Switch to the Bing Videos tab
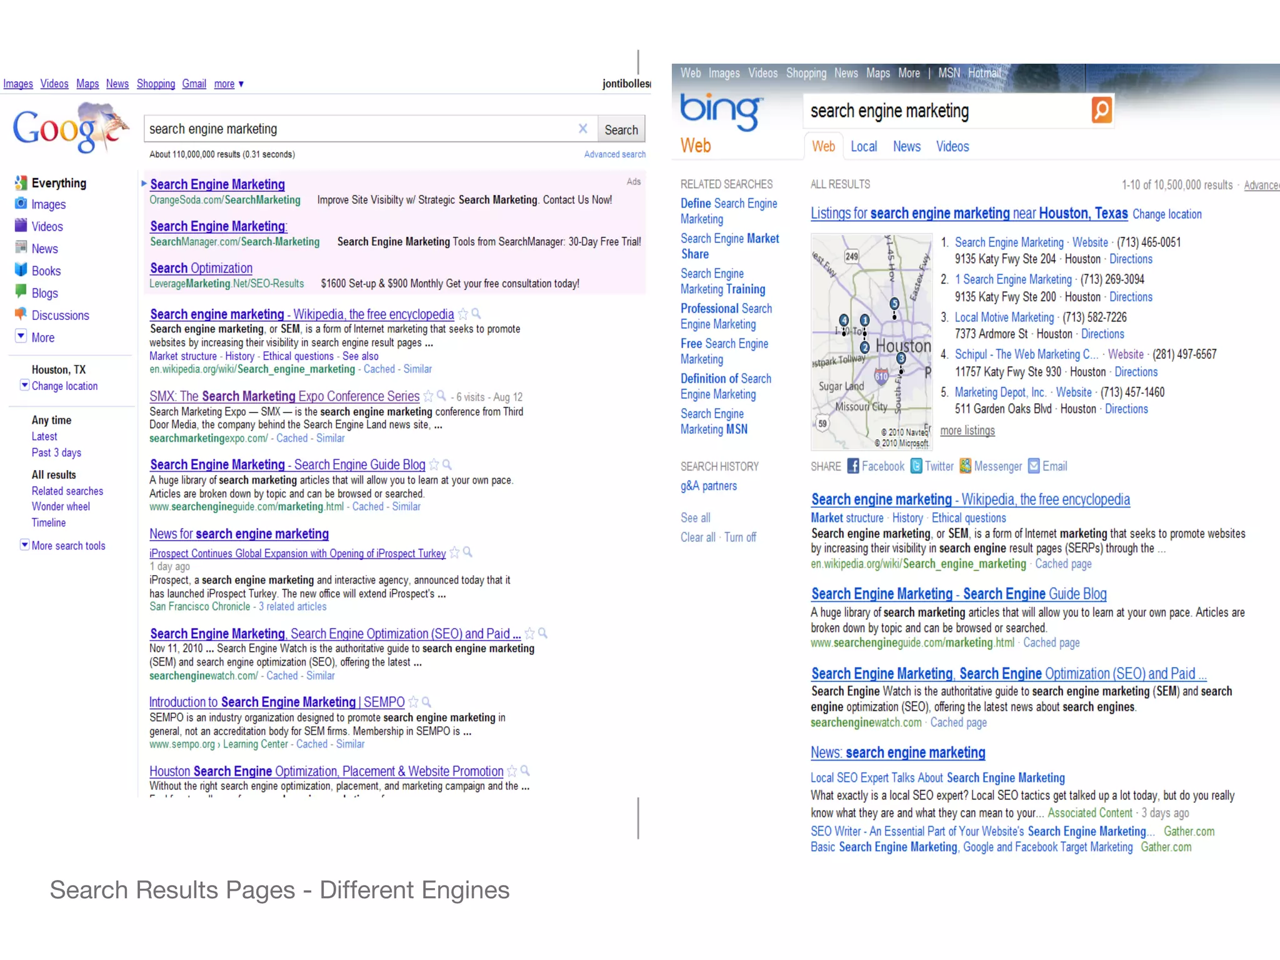This screenshot has height=960, width=1280. click(952, 146)
